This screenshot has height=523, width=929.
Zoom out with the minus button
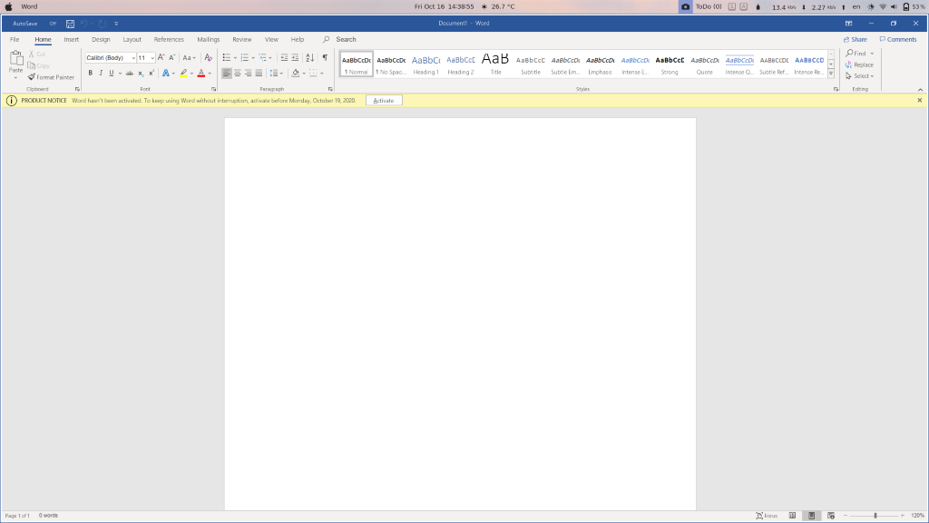[846, 516]
